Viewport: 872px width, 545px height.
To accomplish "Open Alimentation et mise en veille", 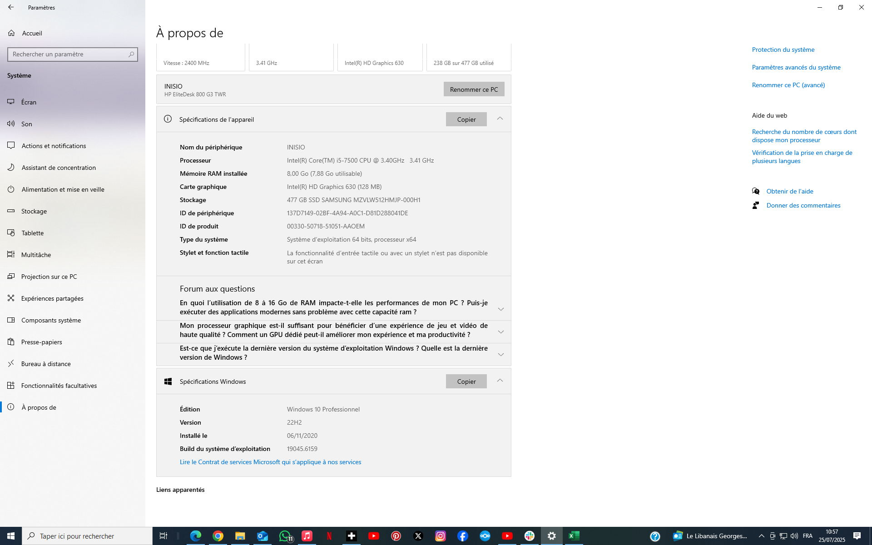I will pyautogui.click(x=63, y=189).
